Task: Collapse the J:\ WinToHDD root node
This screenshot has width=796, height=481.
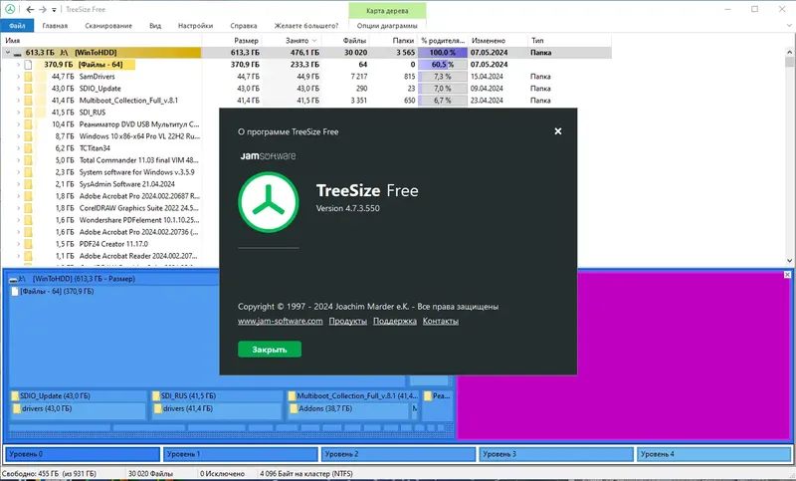Action: (x=8, y=52)
